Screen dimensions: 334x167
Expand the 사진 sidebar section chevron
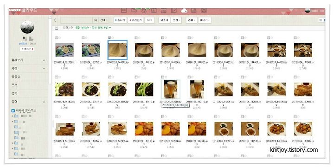click(x=44, y=69)
